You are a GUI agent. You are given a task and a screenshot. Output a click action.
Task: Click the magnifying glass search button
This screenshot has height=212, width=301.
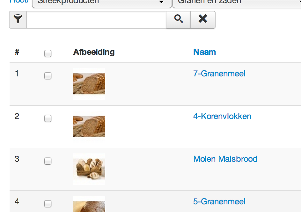pyautogui.click(x=178, y=20)
